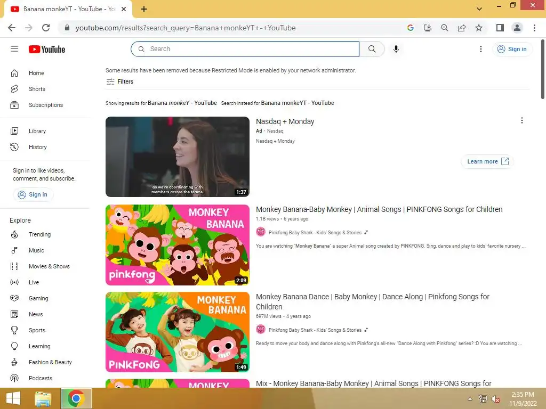Open the Nasdaq ad three-dot options menu
Screen dimensions: 546x409
[x=521, y=120]
